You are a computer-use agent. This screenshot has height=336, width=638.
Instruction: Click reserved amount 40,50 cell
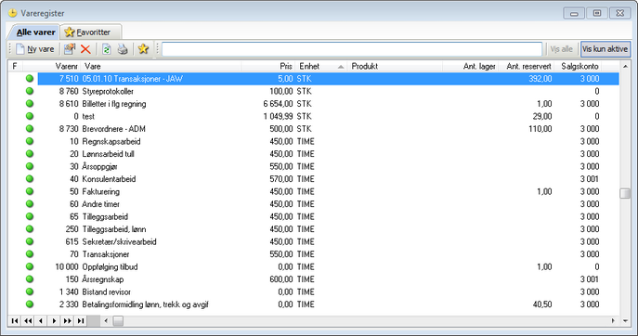pos(542,304)
